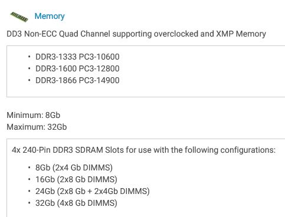Select the DDR3-1866 PC3-14900 list item

click(77, 80)
